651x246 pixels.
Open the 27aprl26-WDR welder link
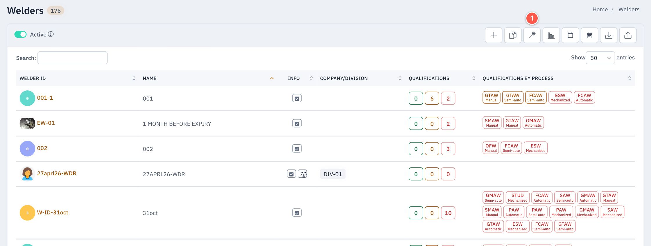click(x=57, y=174)
